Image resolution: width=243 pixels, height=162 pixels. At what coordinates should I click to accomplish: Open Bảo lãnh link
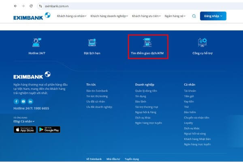pyautogui.click(x=141, y=102)
